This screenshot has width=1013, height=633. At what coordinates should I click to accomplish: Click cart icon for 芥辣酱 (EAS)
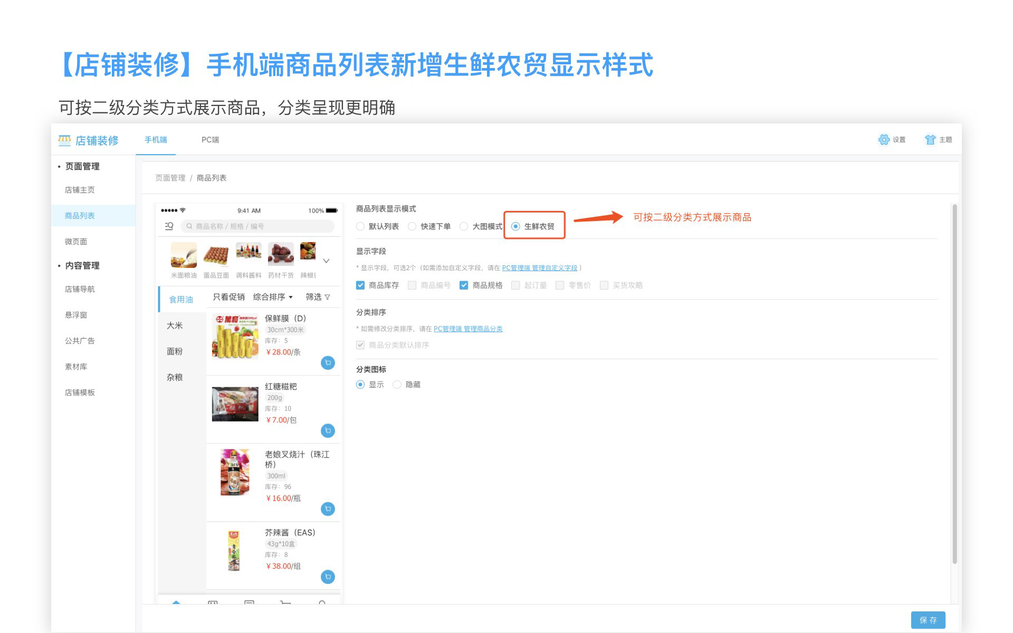(328, 577)
